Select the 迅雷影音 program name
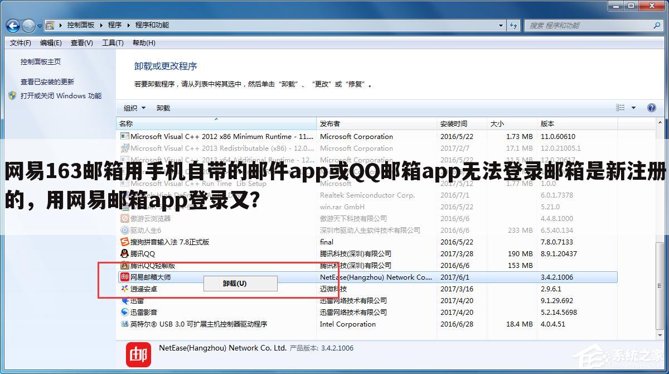This screenshot has height=374, width=669. click(144, 313)
